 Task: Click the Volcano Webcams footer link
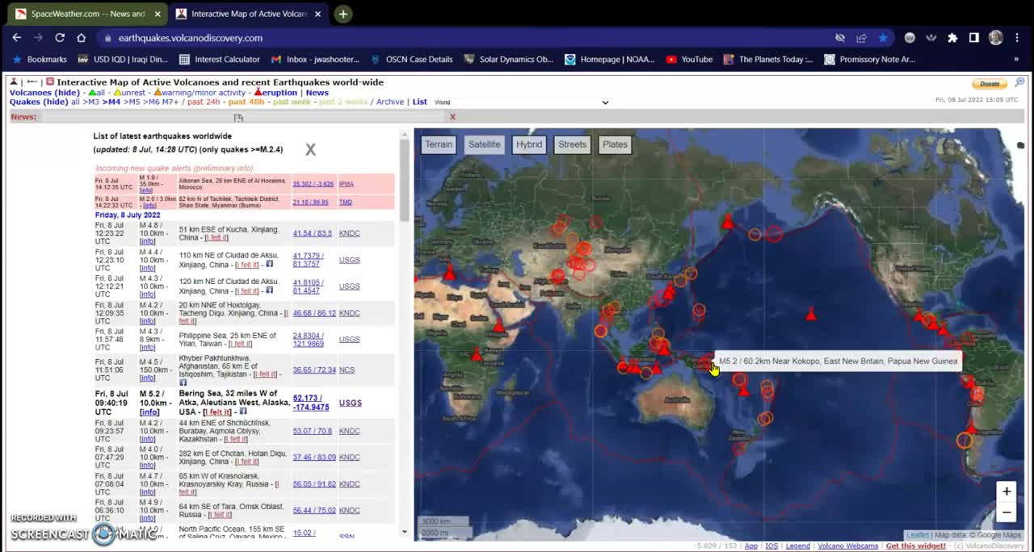847,546
